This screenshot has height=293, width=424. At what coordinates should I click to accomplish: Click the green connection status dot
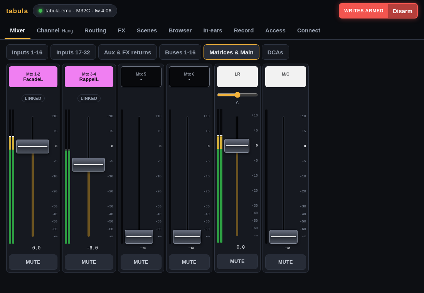tap(40, 11)
